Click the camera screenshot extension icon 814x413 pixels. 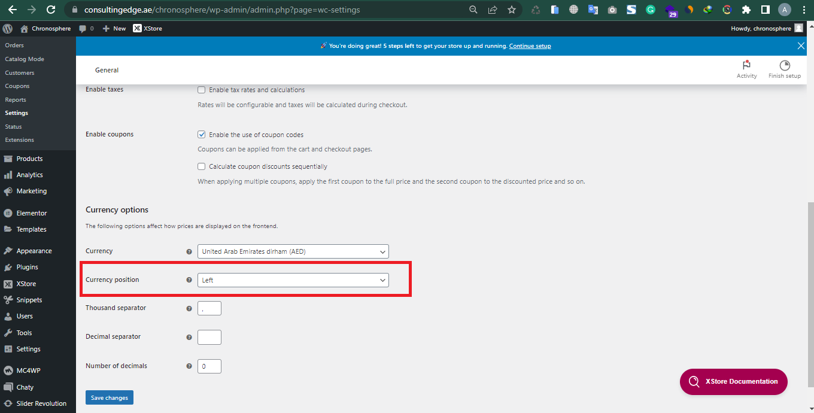point(612,10)
